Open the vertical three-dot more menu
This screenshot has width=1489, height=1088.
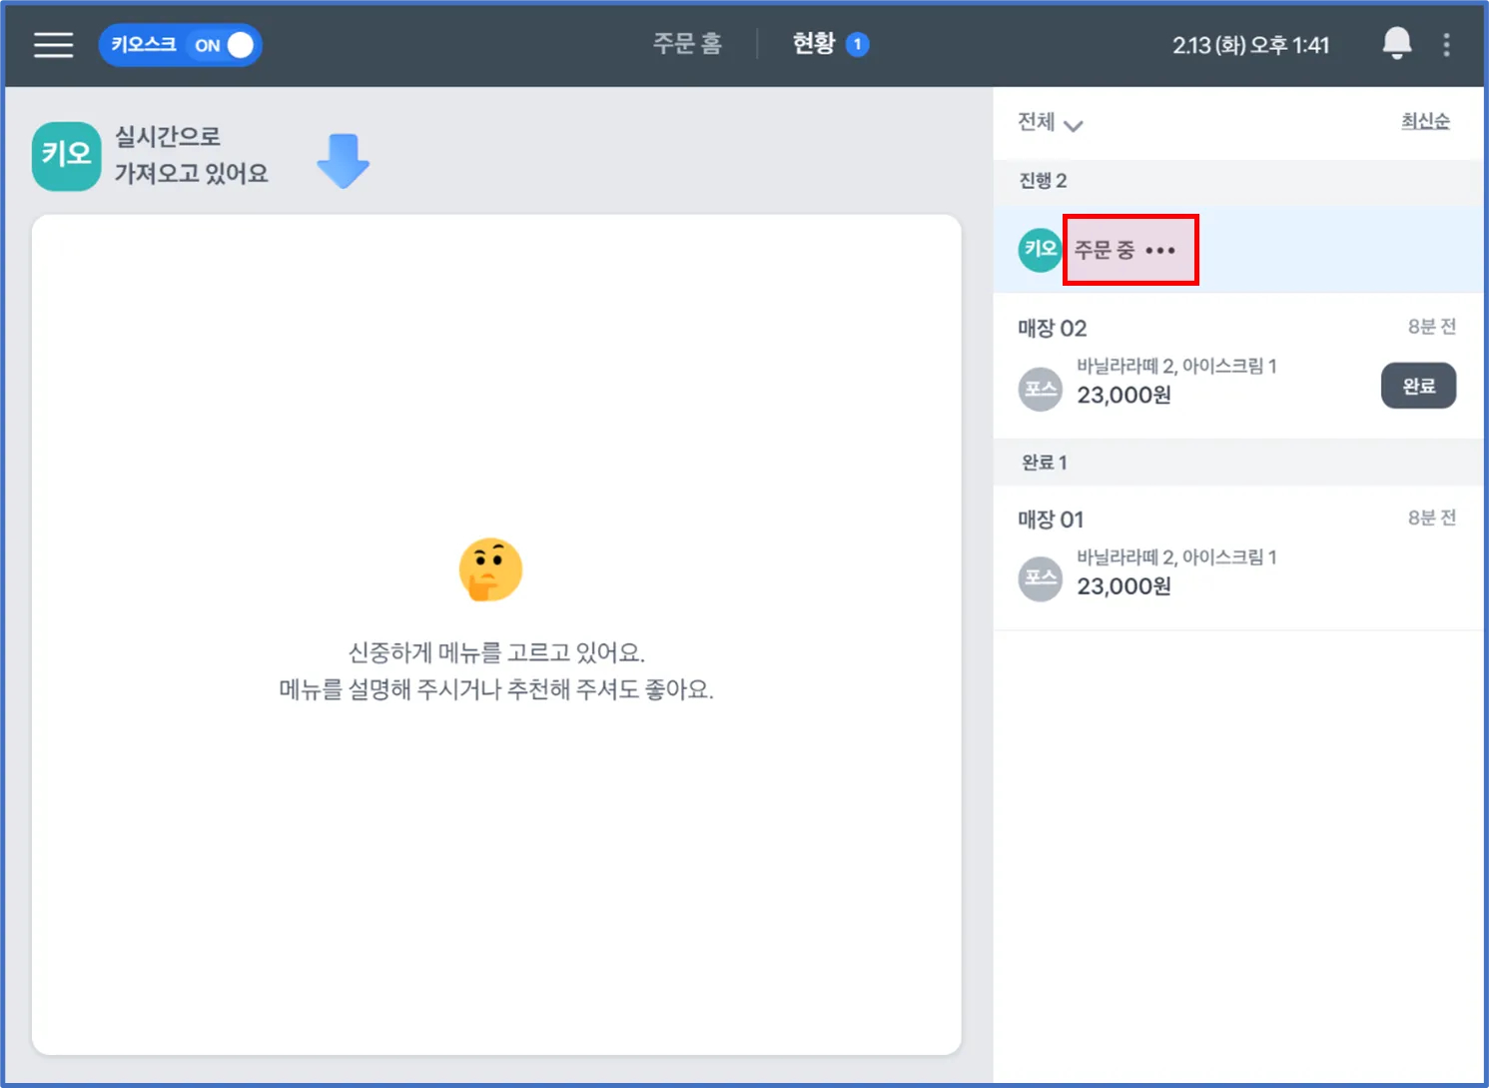point(1446,45)
